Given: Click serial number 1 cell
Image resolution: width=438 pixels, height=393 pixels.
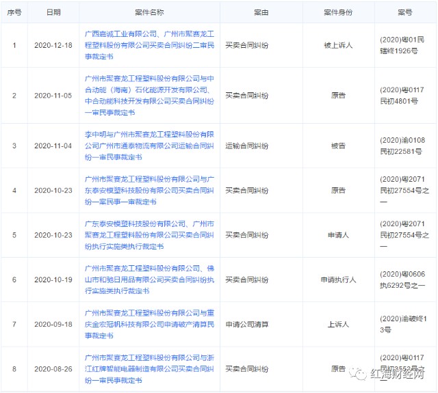Looking at the screenshot, I should click(14, 45).
